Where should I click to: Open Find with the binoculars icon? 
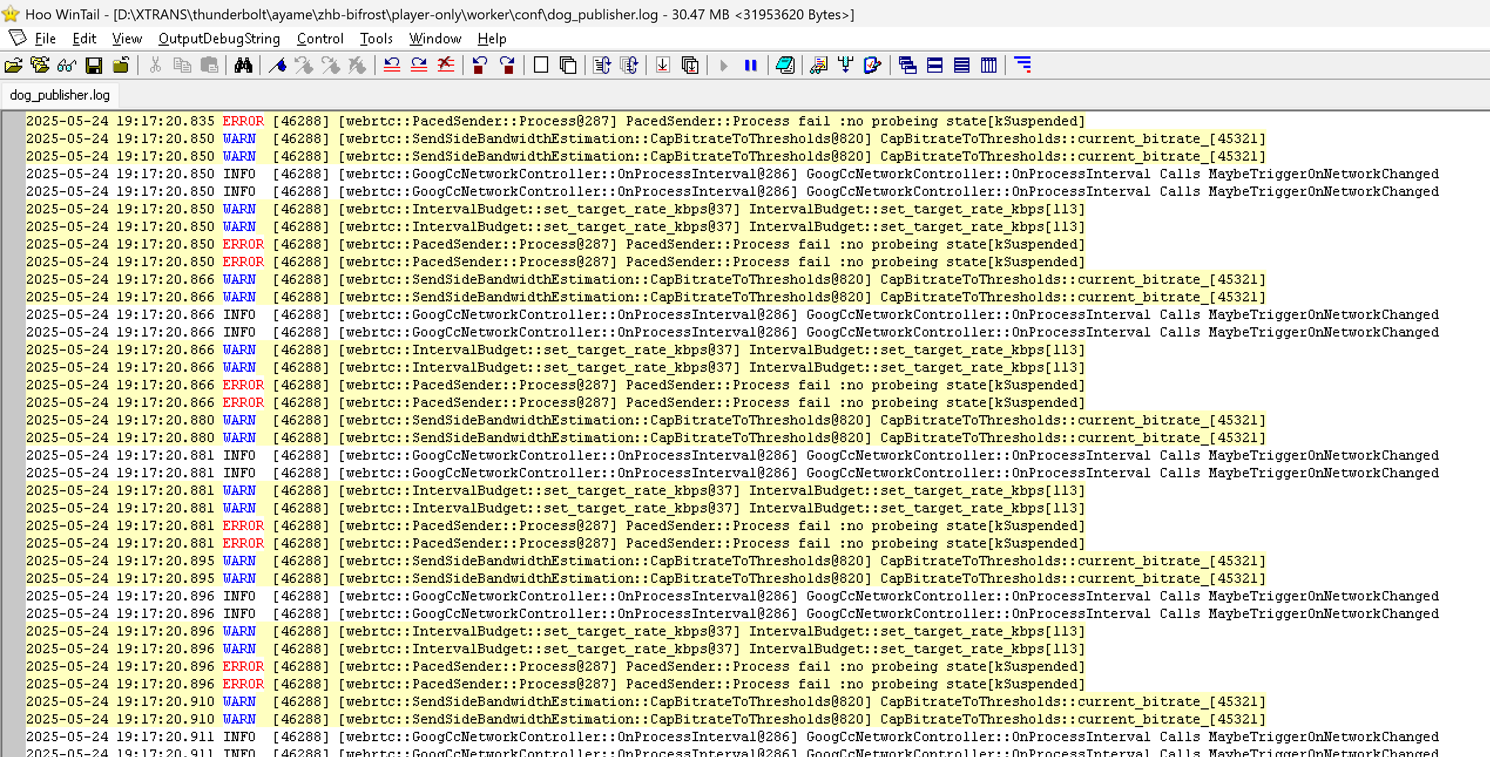point(243,65)
